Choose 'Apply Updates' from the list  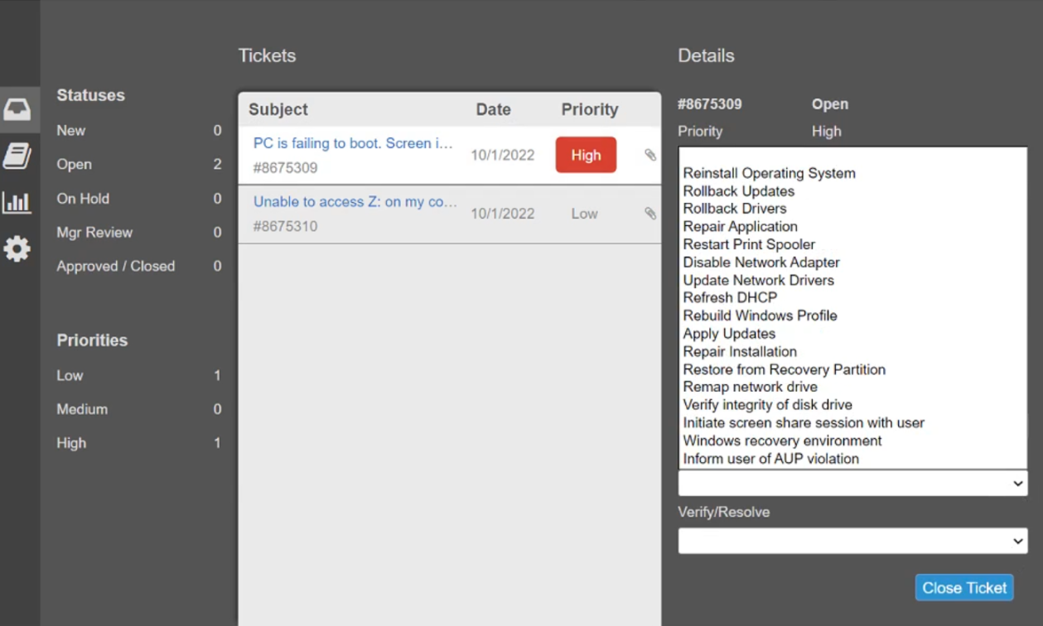tap(852, 334)
